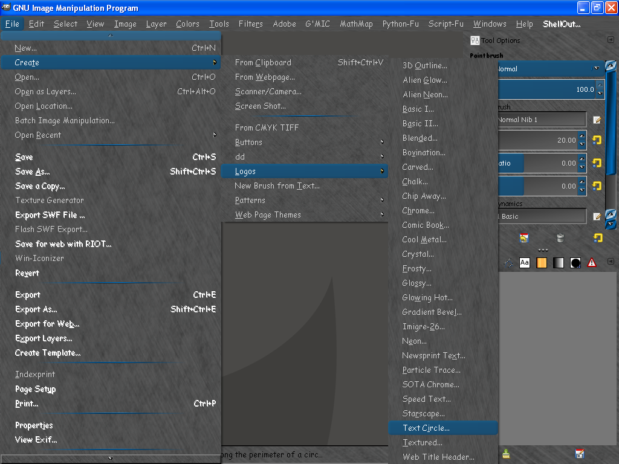This screenshot has height=464, width=619.
Task: Open the Normal paint mode dropdown
Action: [x=551, y=69]
